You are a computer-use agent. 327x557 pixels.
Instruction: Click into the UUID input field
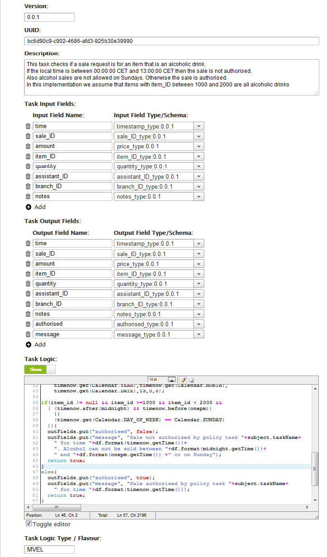point(172,41)
